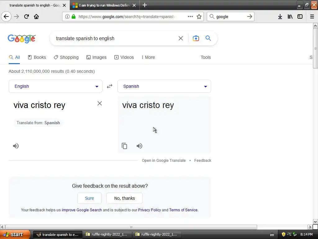Switch to the Shopping results tab
The height and width of the screenshot is (239, 318).
click(66, 57)
